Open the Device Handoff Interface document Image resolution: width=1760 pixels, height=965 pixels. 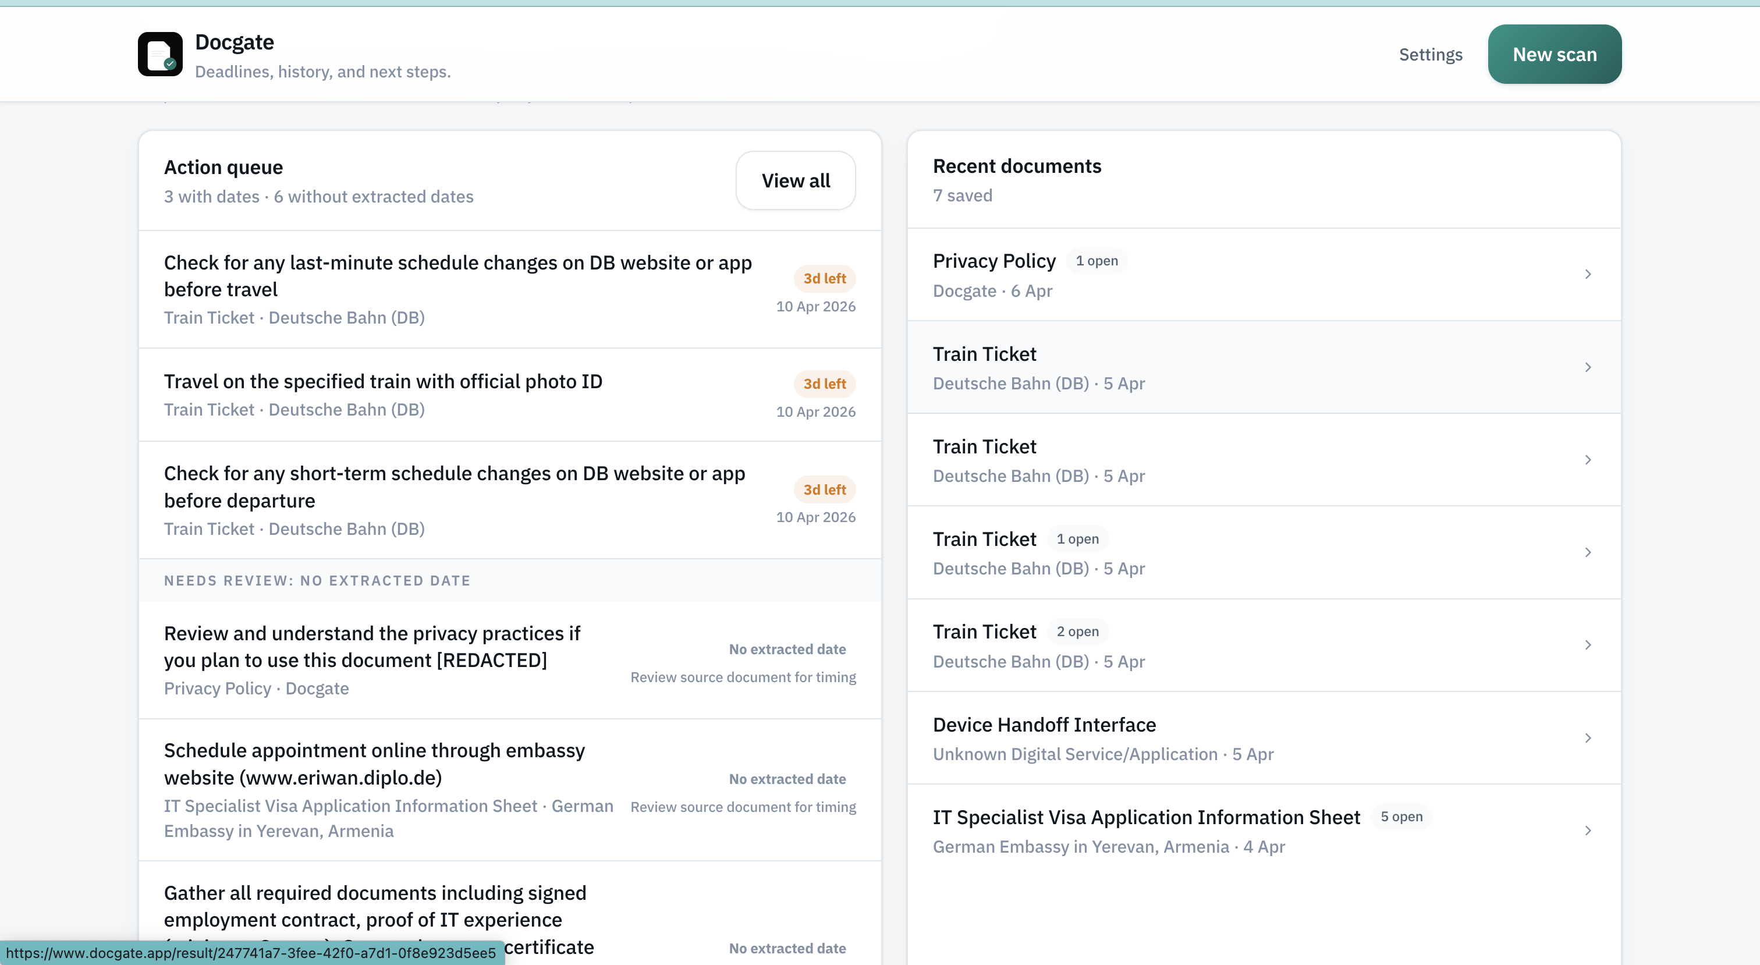(x=1044, y=725)
